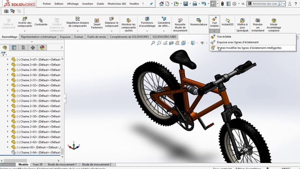Image resolution: width=300 pixels, height=169 pixels.
Task: Open file properties list icon
Action: tap(228, 4)
